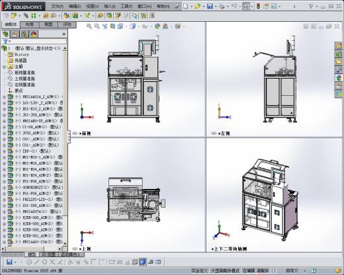Click the Section View icon

(x=112, y=26)
